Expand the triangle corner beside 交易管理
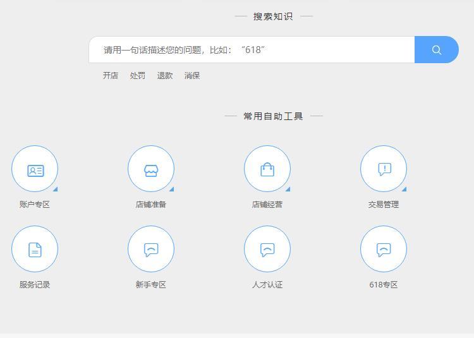The image size is (474, 338). [404, 190]
